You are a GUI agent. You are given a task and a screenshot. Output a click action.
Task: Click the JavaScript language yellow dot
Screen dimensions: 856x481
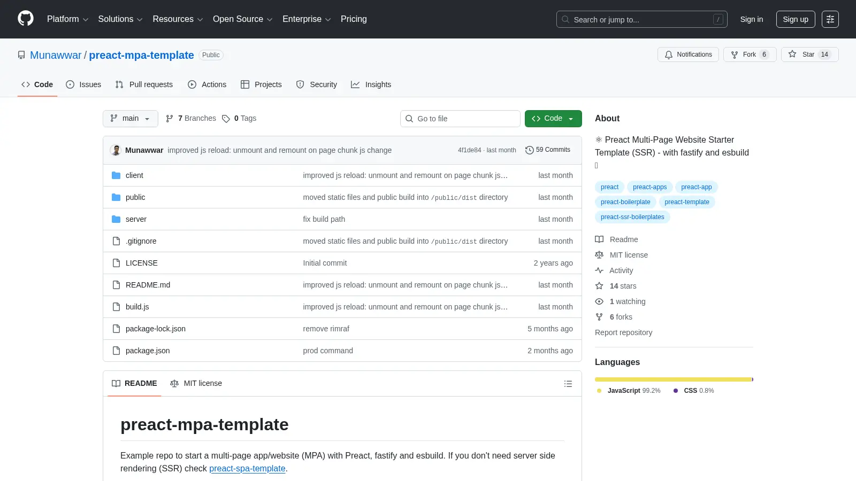(599, 391)
